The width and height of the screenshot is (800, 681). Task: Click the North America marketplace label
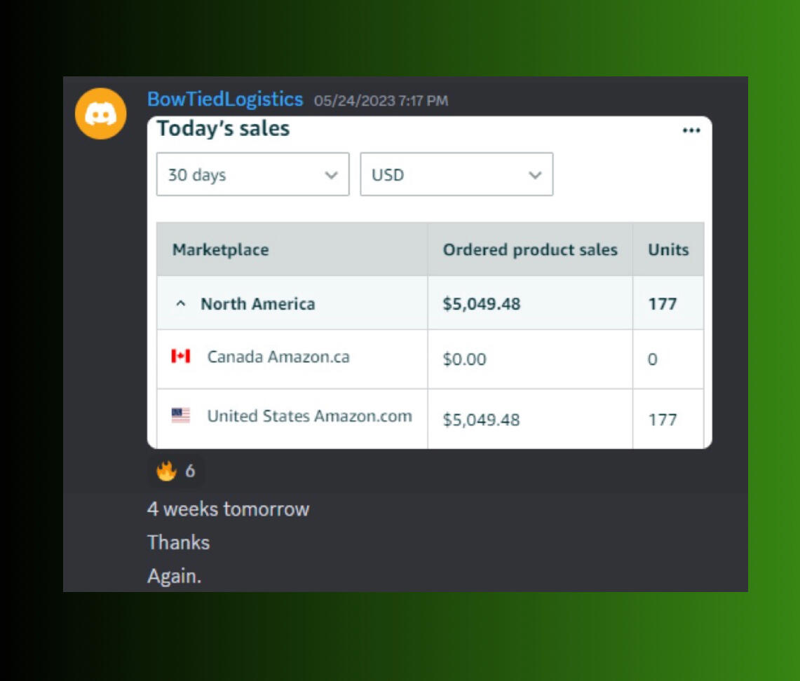point(257,304)
